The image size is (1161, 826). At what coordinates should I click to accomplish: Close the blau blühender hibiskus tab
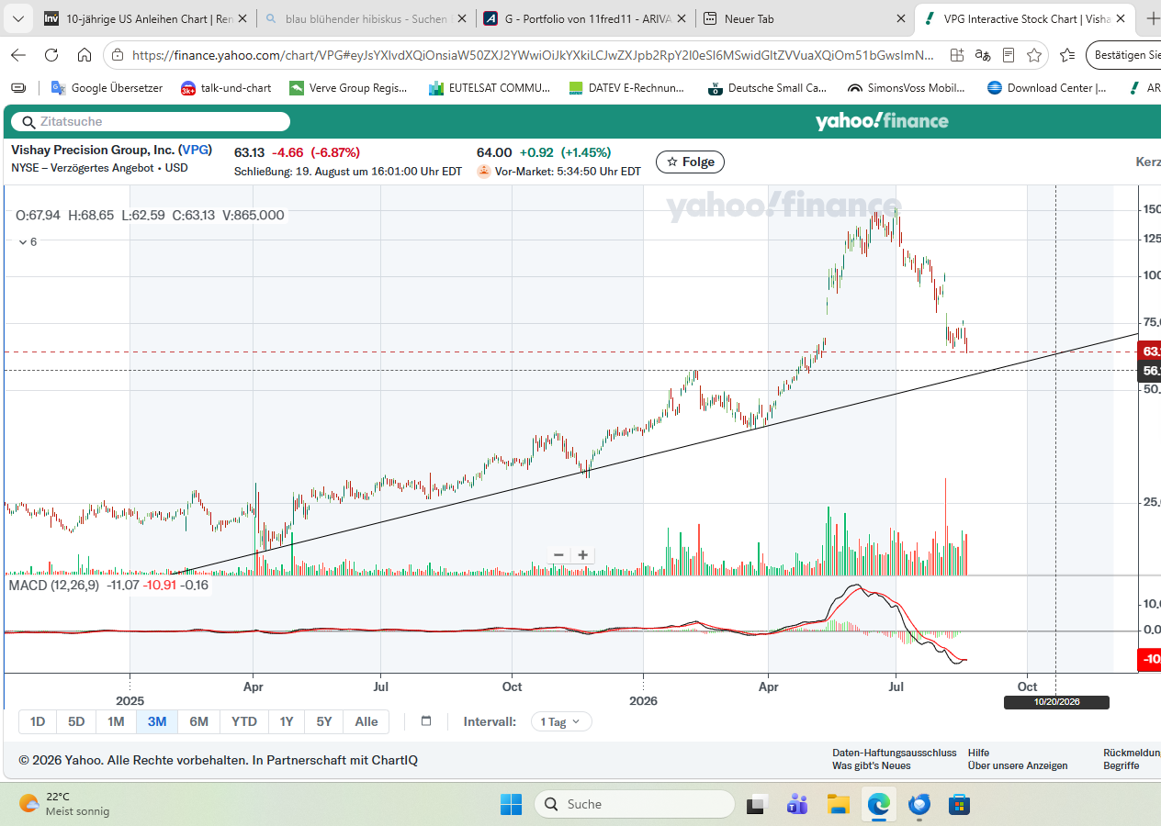(461, 18)
